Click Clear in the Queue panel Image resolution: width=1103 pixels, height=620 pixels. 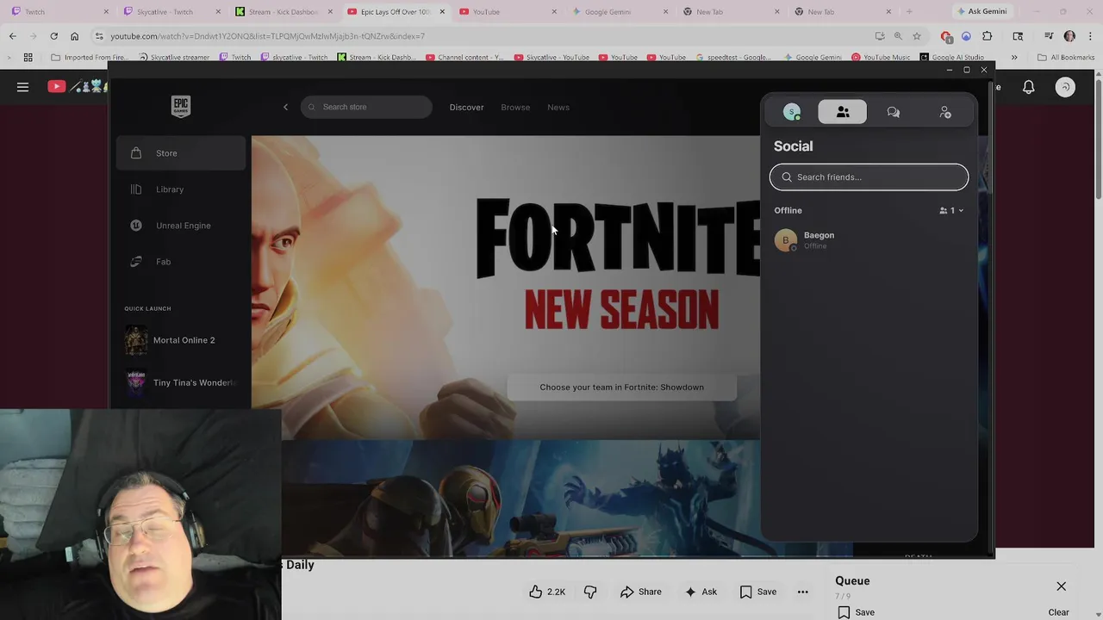[1058, 612]
